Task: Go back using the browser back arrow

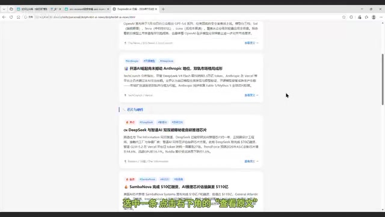Action: click(4, 17)
